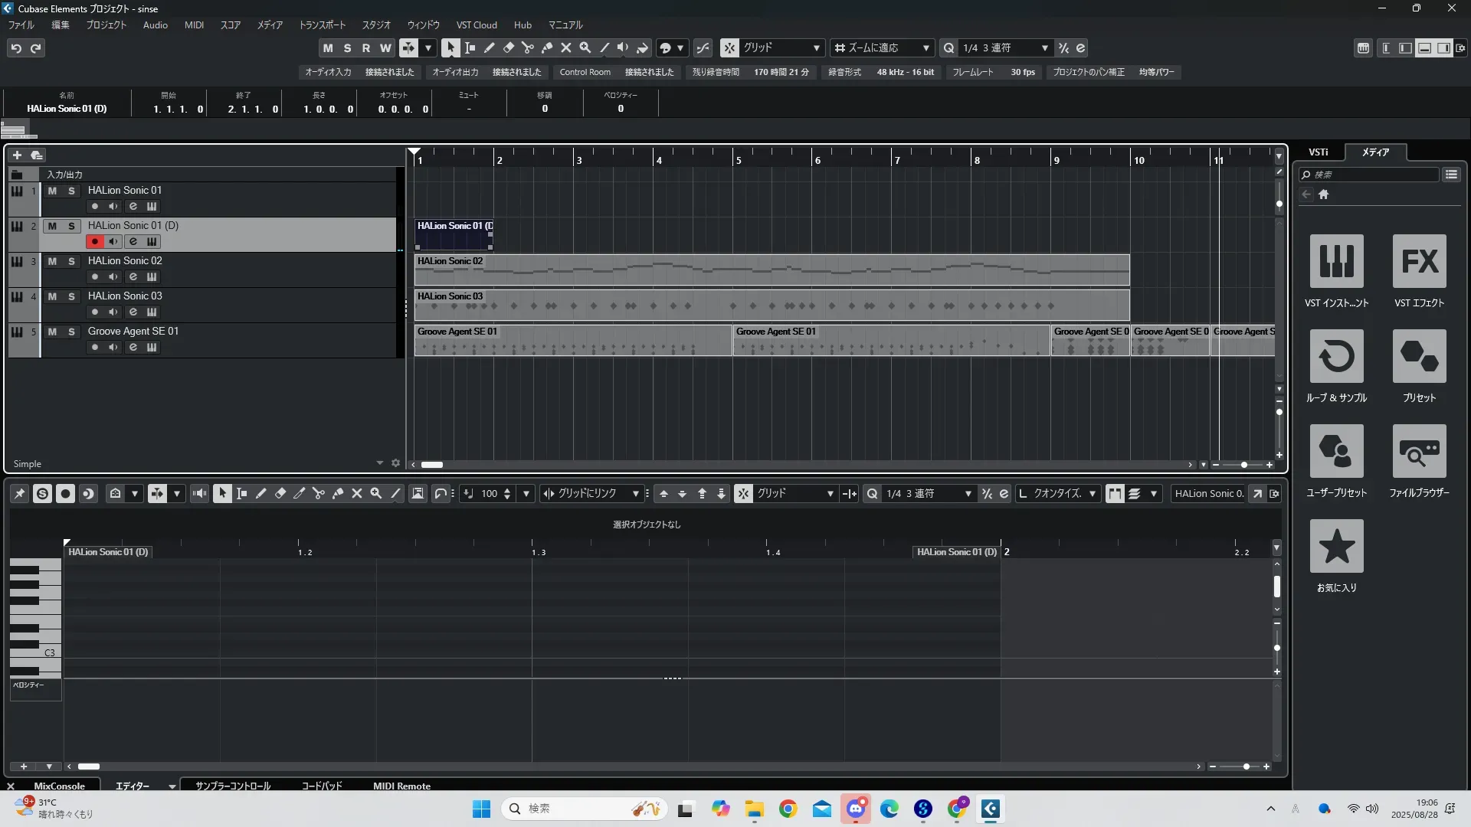
Task: Open Loops & Samples tile
Action: 1336,357
